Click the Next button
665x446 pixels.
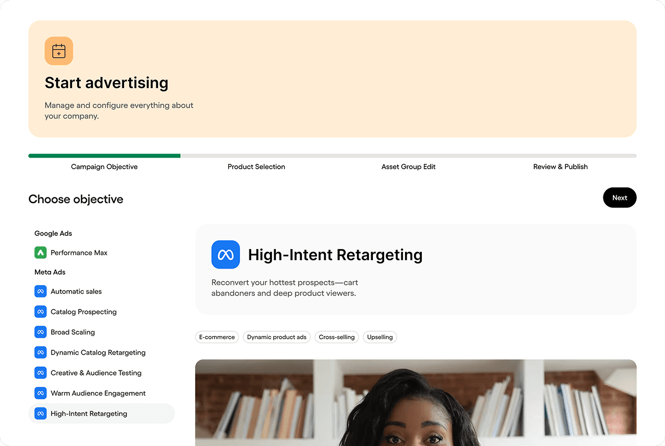[620, 197]
